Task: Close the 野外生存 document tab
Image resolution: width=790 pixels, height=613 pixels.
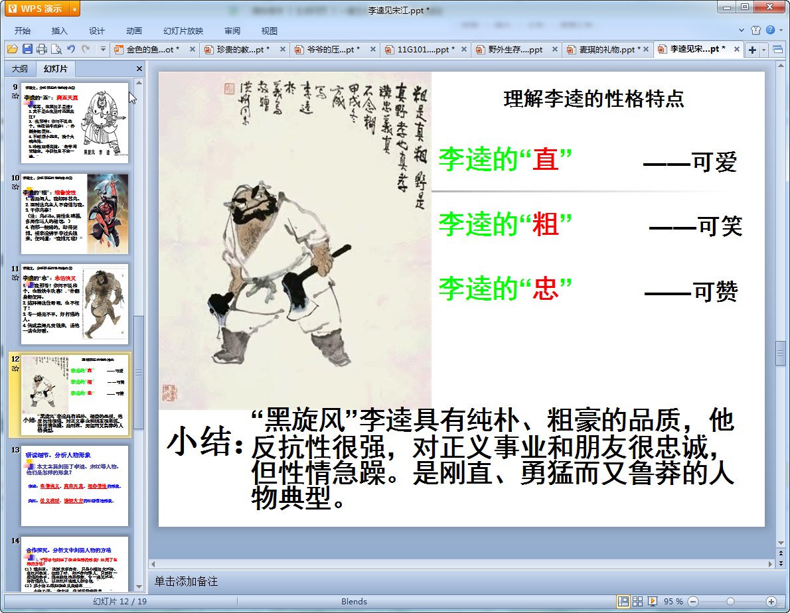Action: tap(555, 49)
